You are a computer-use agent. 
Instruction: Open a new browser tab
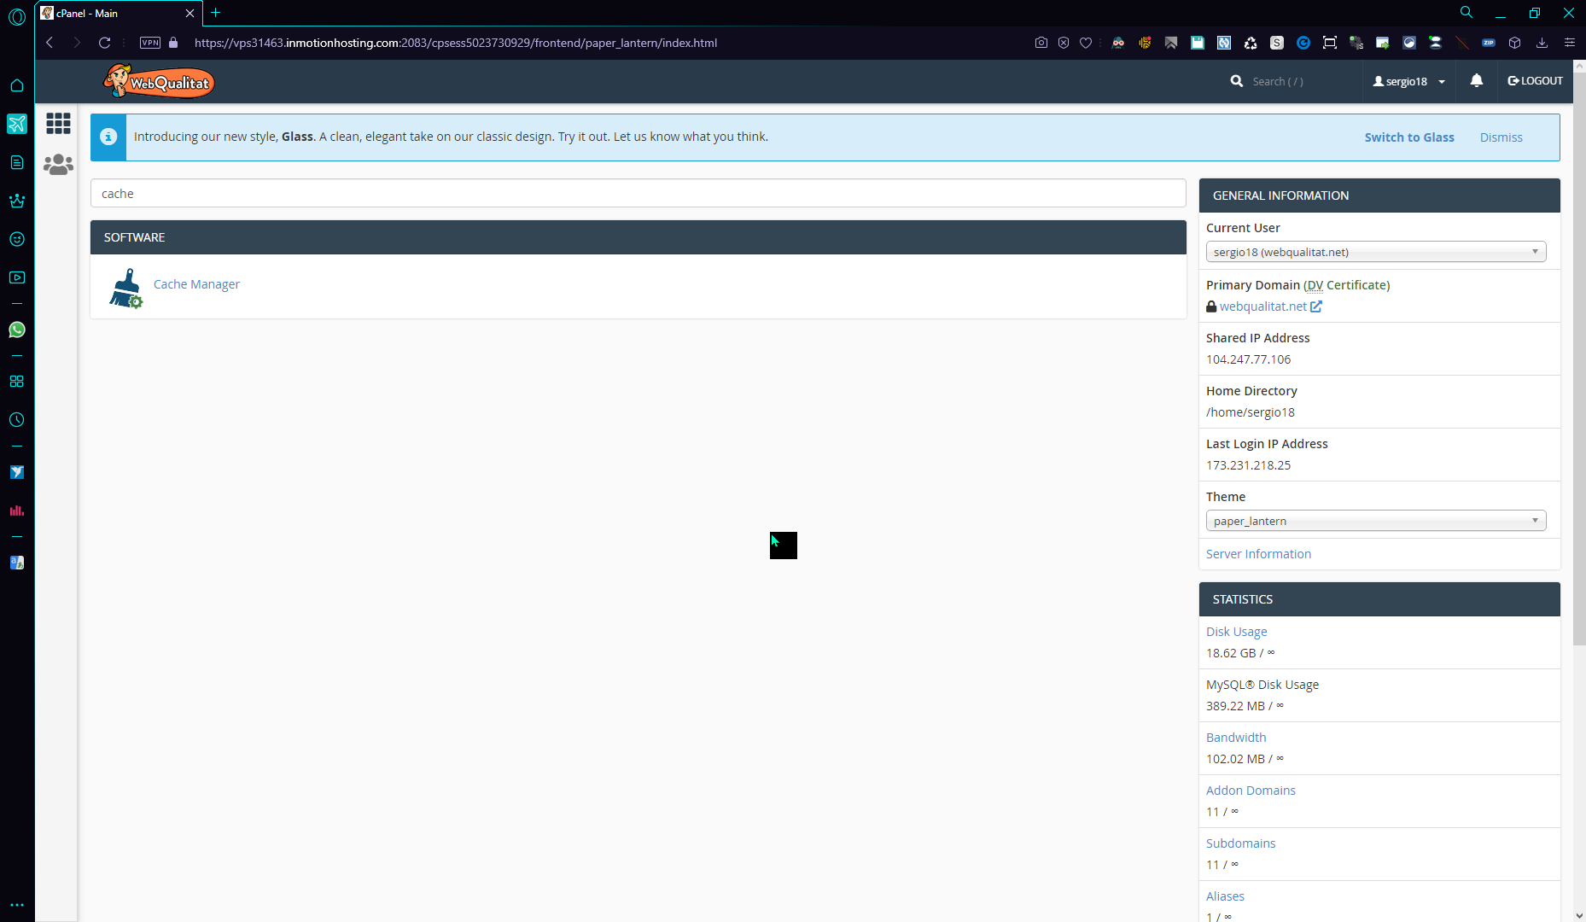[216, 13]
